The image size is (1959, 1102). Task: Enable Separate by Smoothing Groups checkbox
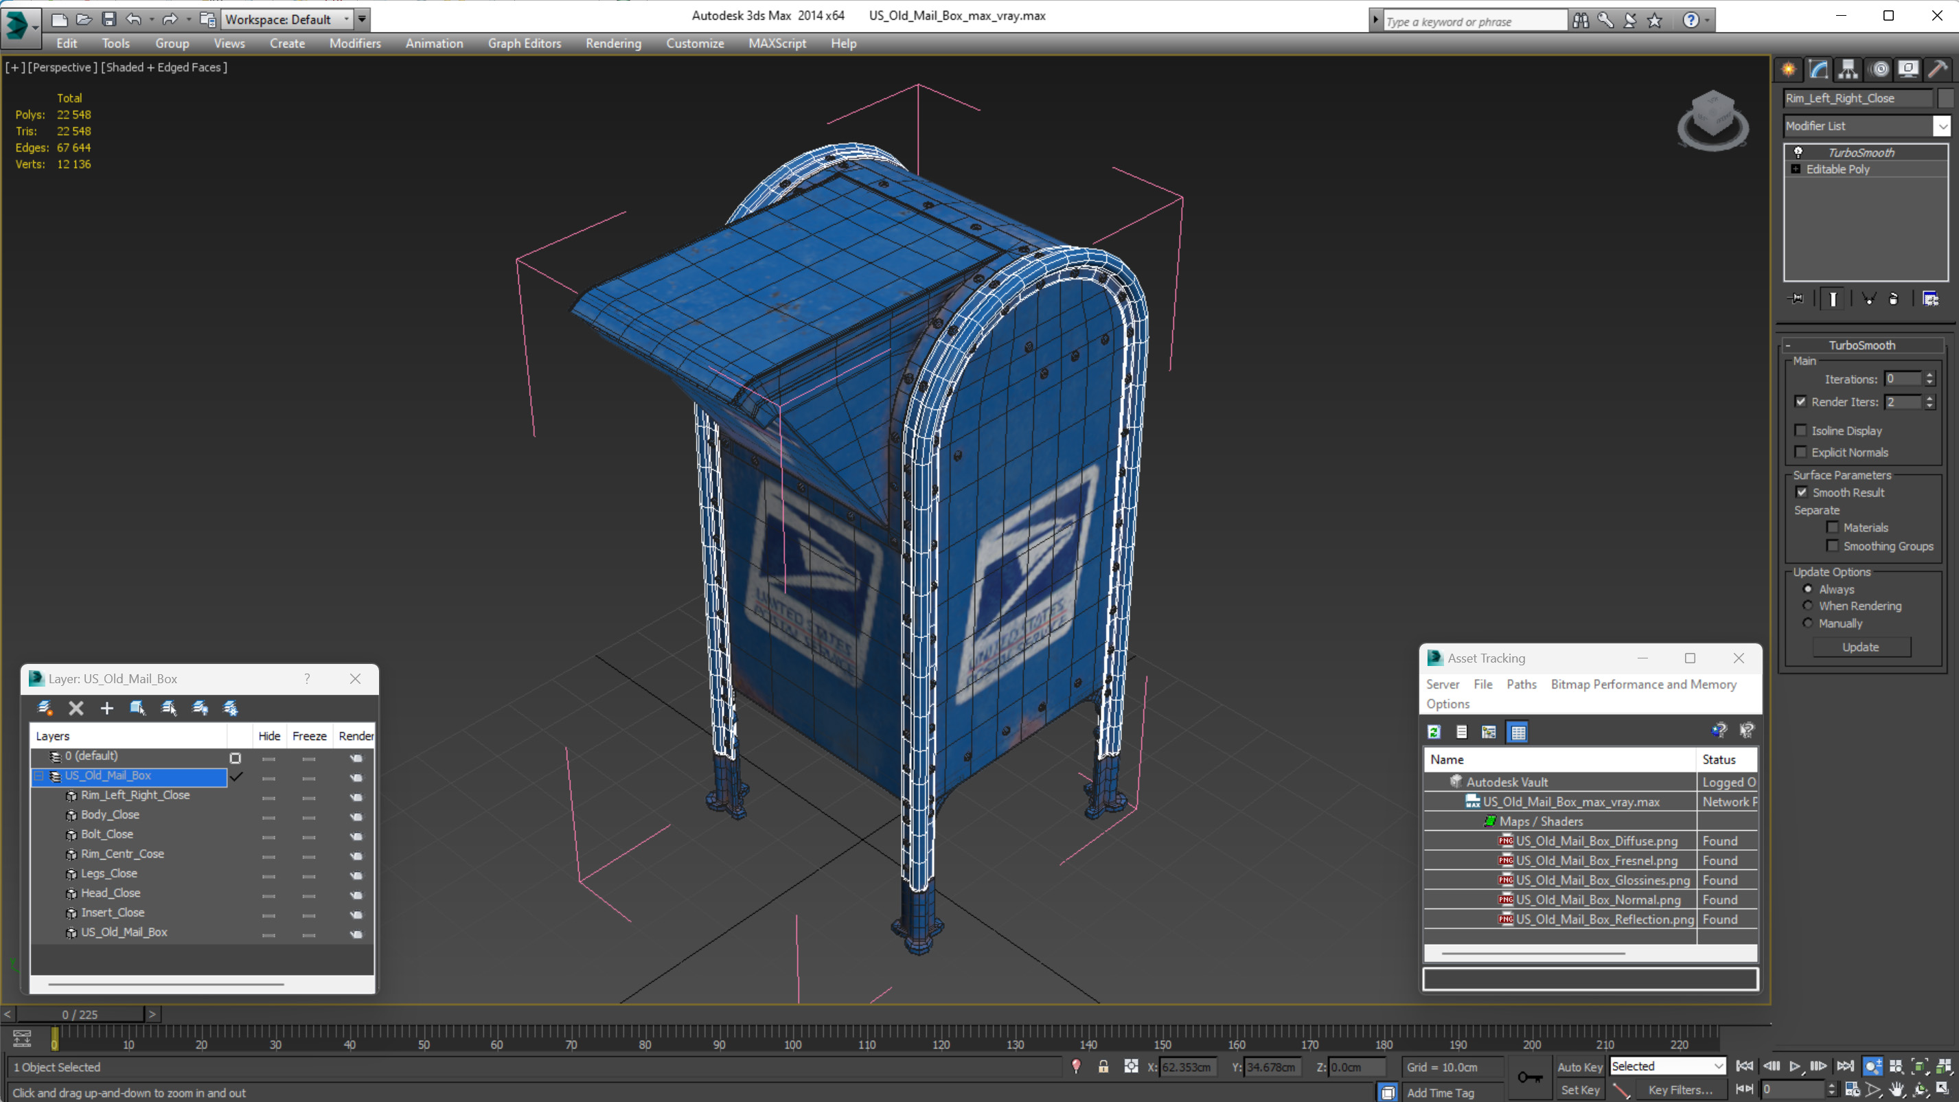1833,546
